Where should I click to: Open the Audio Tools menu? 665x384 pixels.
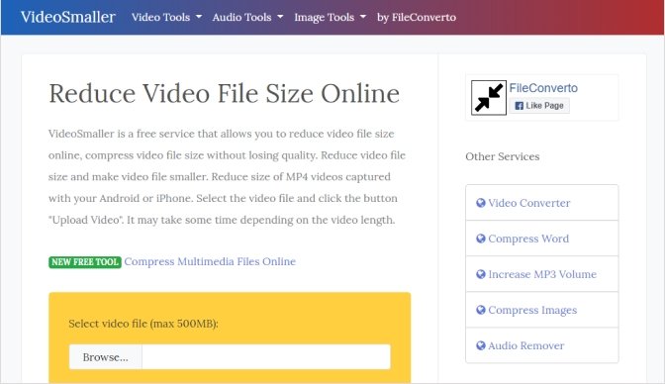[x=247, y=17]
